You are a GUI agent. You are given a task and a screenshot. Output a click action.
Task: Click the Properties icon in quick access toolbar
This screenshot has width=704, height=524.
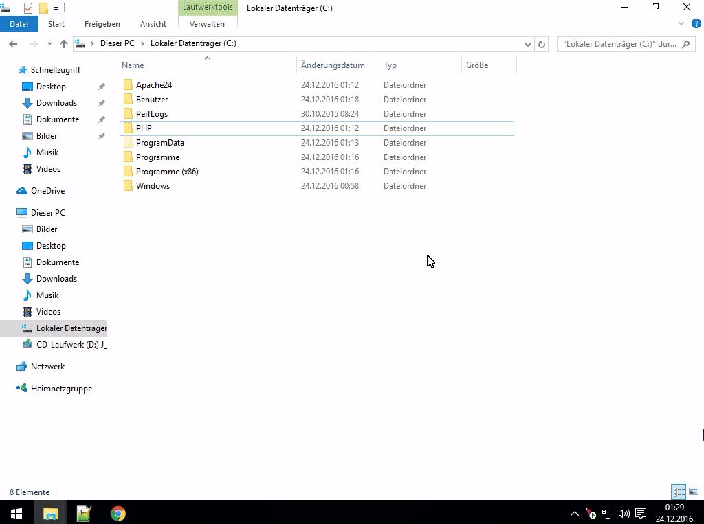click(x=28, y=8)
